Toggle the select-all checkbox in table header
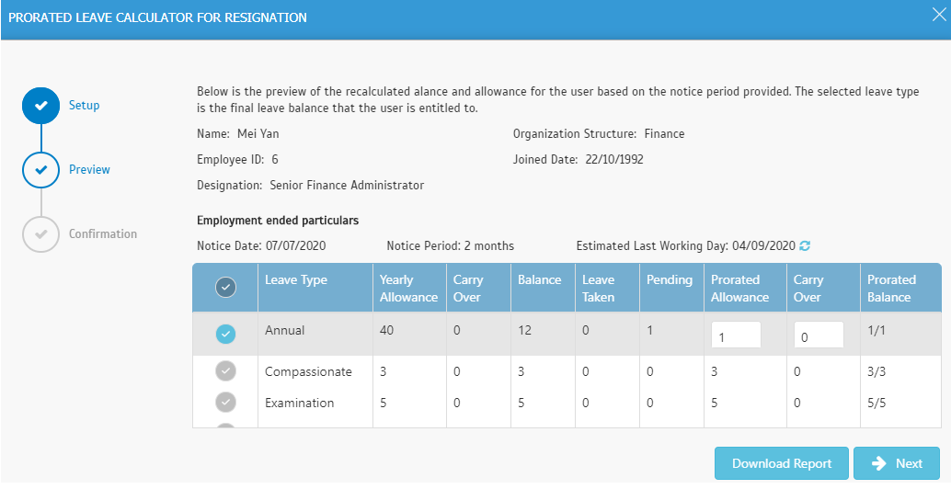951x489 pixels. click(225, 287)
